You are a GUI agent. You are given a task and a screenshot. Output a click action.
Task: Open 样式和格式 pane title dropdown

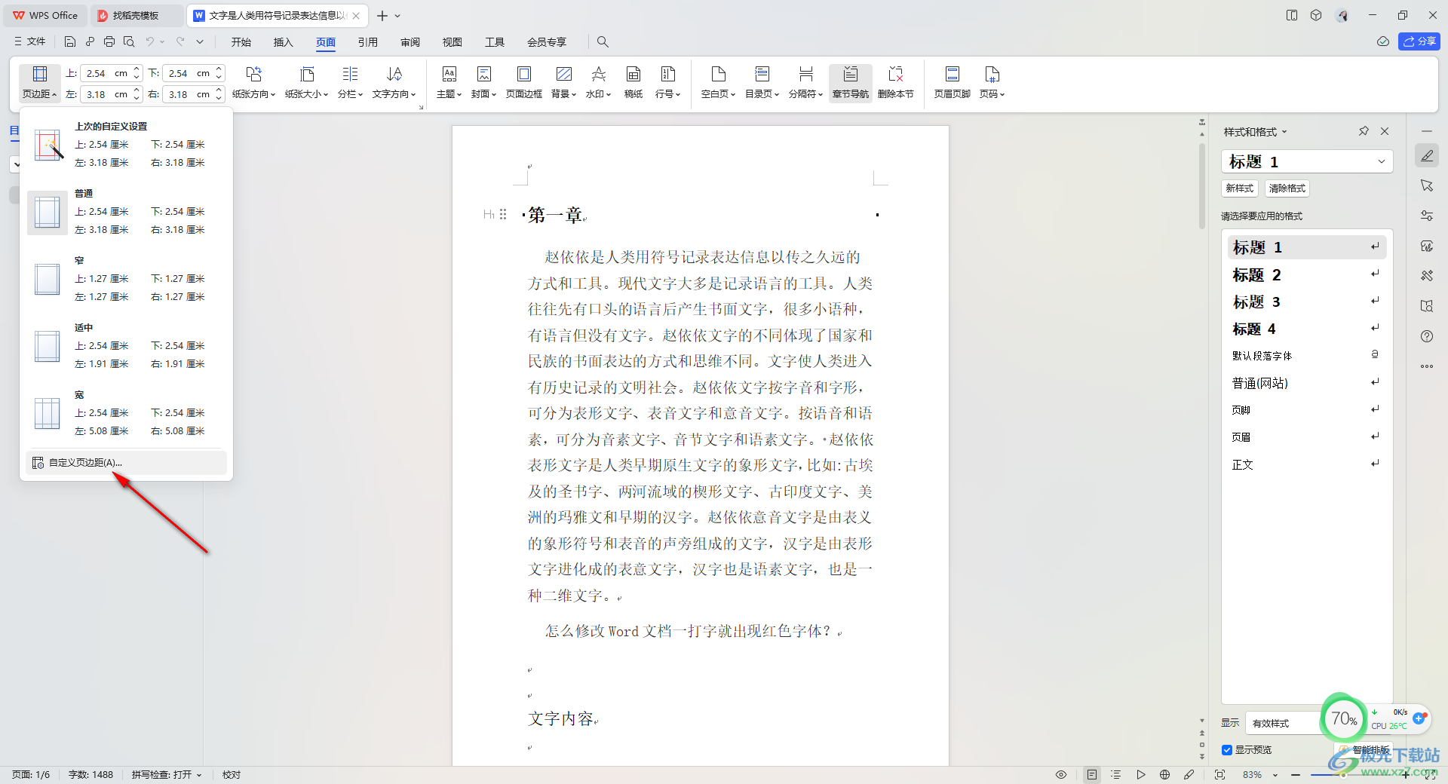tap(1255, 132)
